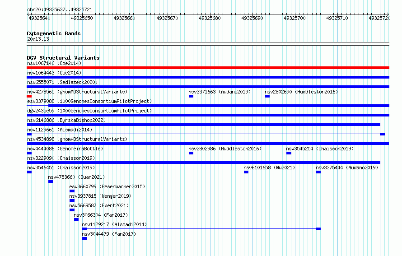
Task: Open nsv4753660 (Quan2021) label
Action: coord(76,177)
